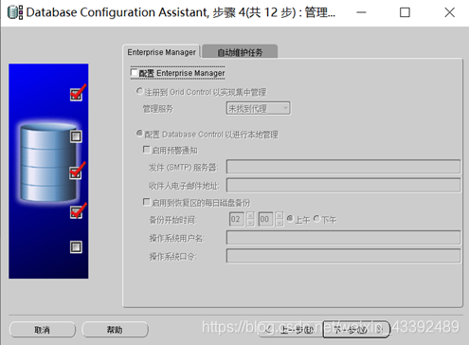
Task: Open the 自动维护任务 tab
Action: click(240, 52)
